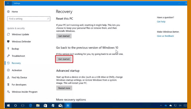Open Find My Device settings
The height and width of the screenshot is (109, 191).
point(19,77)
